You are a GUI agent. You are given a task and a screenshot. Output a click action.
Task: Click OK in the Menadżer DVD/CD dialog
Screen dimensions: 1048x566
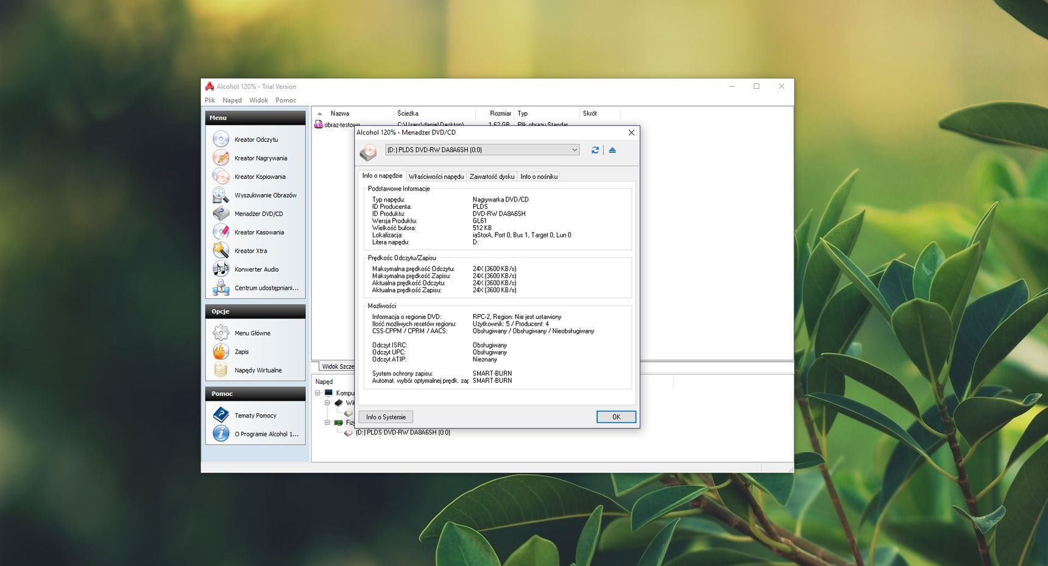pos(616,417)
